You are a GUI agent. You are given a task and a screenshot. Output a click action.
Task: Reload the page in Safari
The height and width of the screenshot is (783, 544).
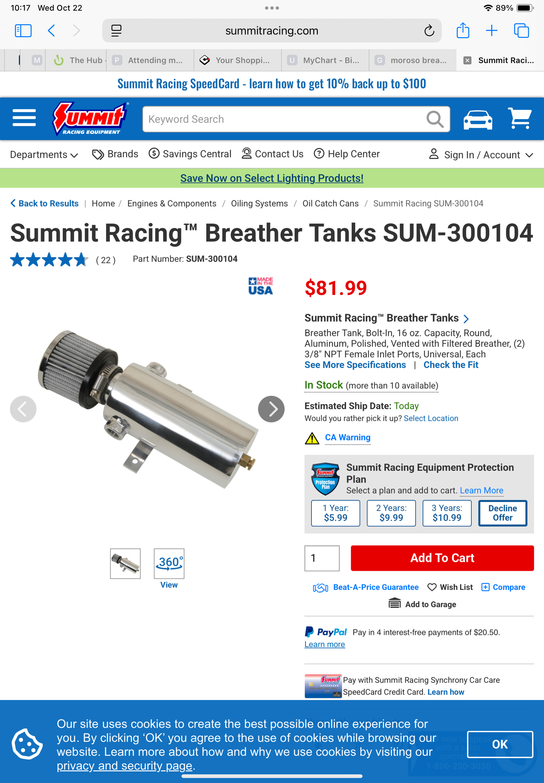[x=429, y=31]
